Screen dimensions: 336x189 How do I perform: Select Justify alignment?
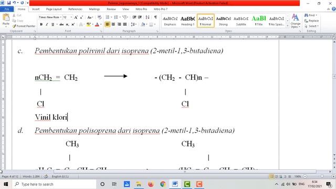[x=125, y=25]
